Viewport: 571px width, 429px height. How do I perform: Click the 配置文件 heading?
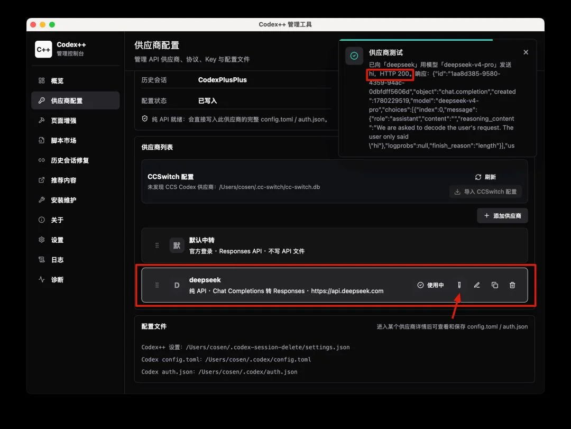[x=154, y=326]
